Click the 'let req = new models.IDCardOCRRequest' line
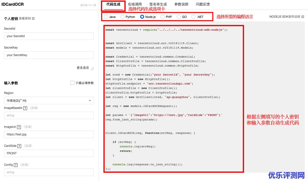The height and width of the screenshot is (182, 308). tap(141, 106)
